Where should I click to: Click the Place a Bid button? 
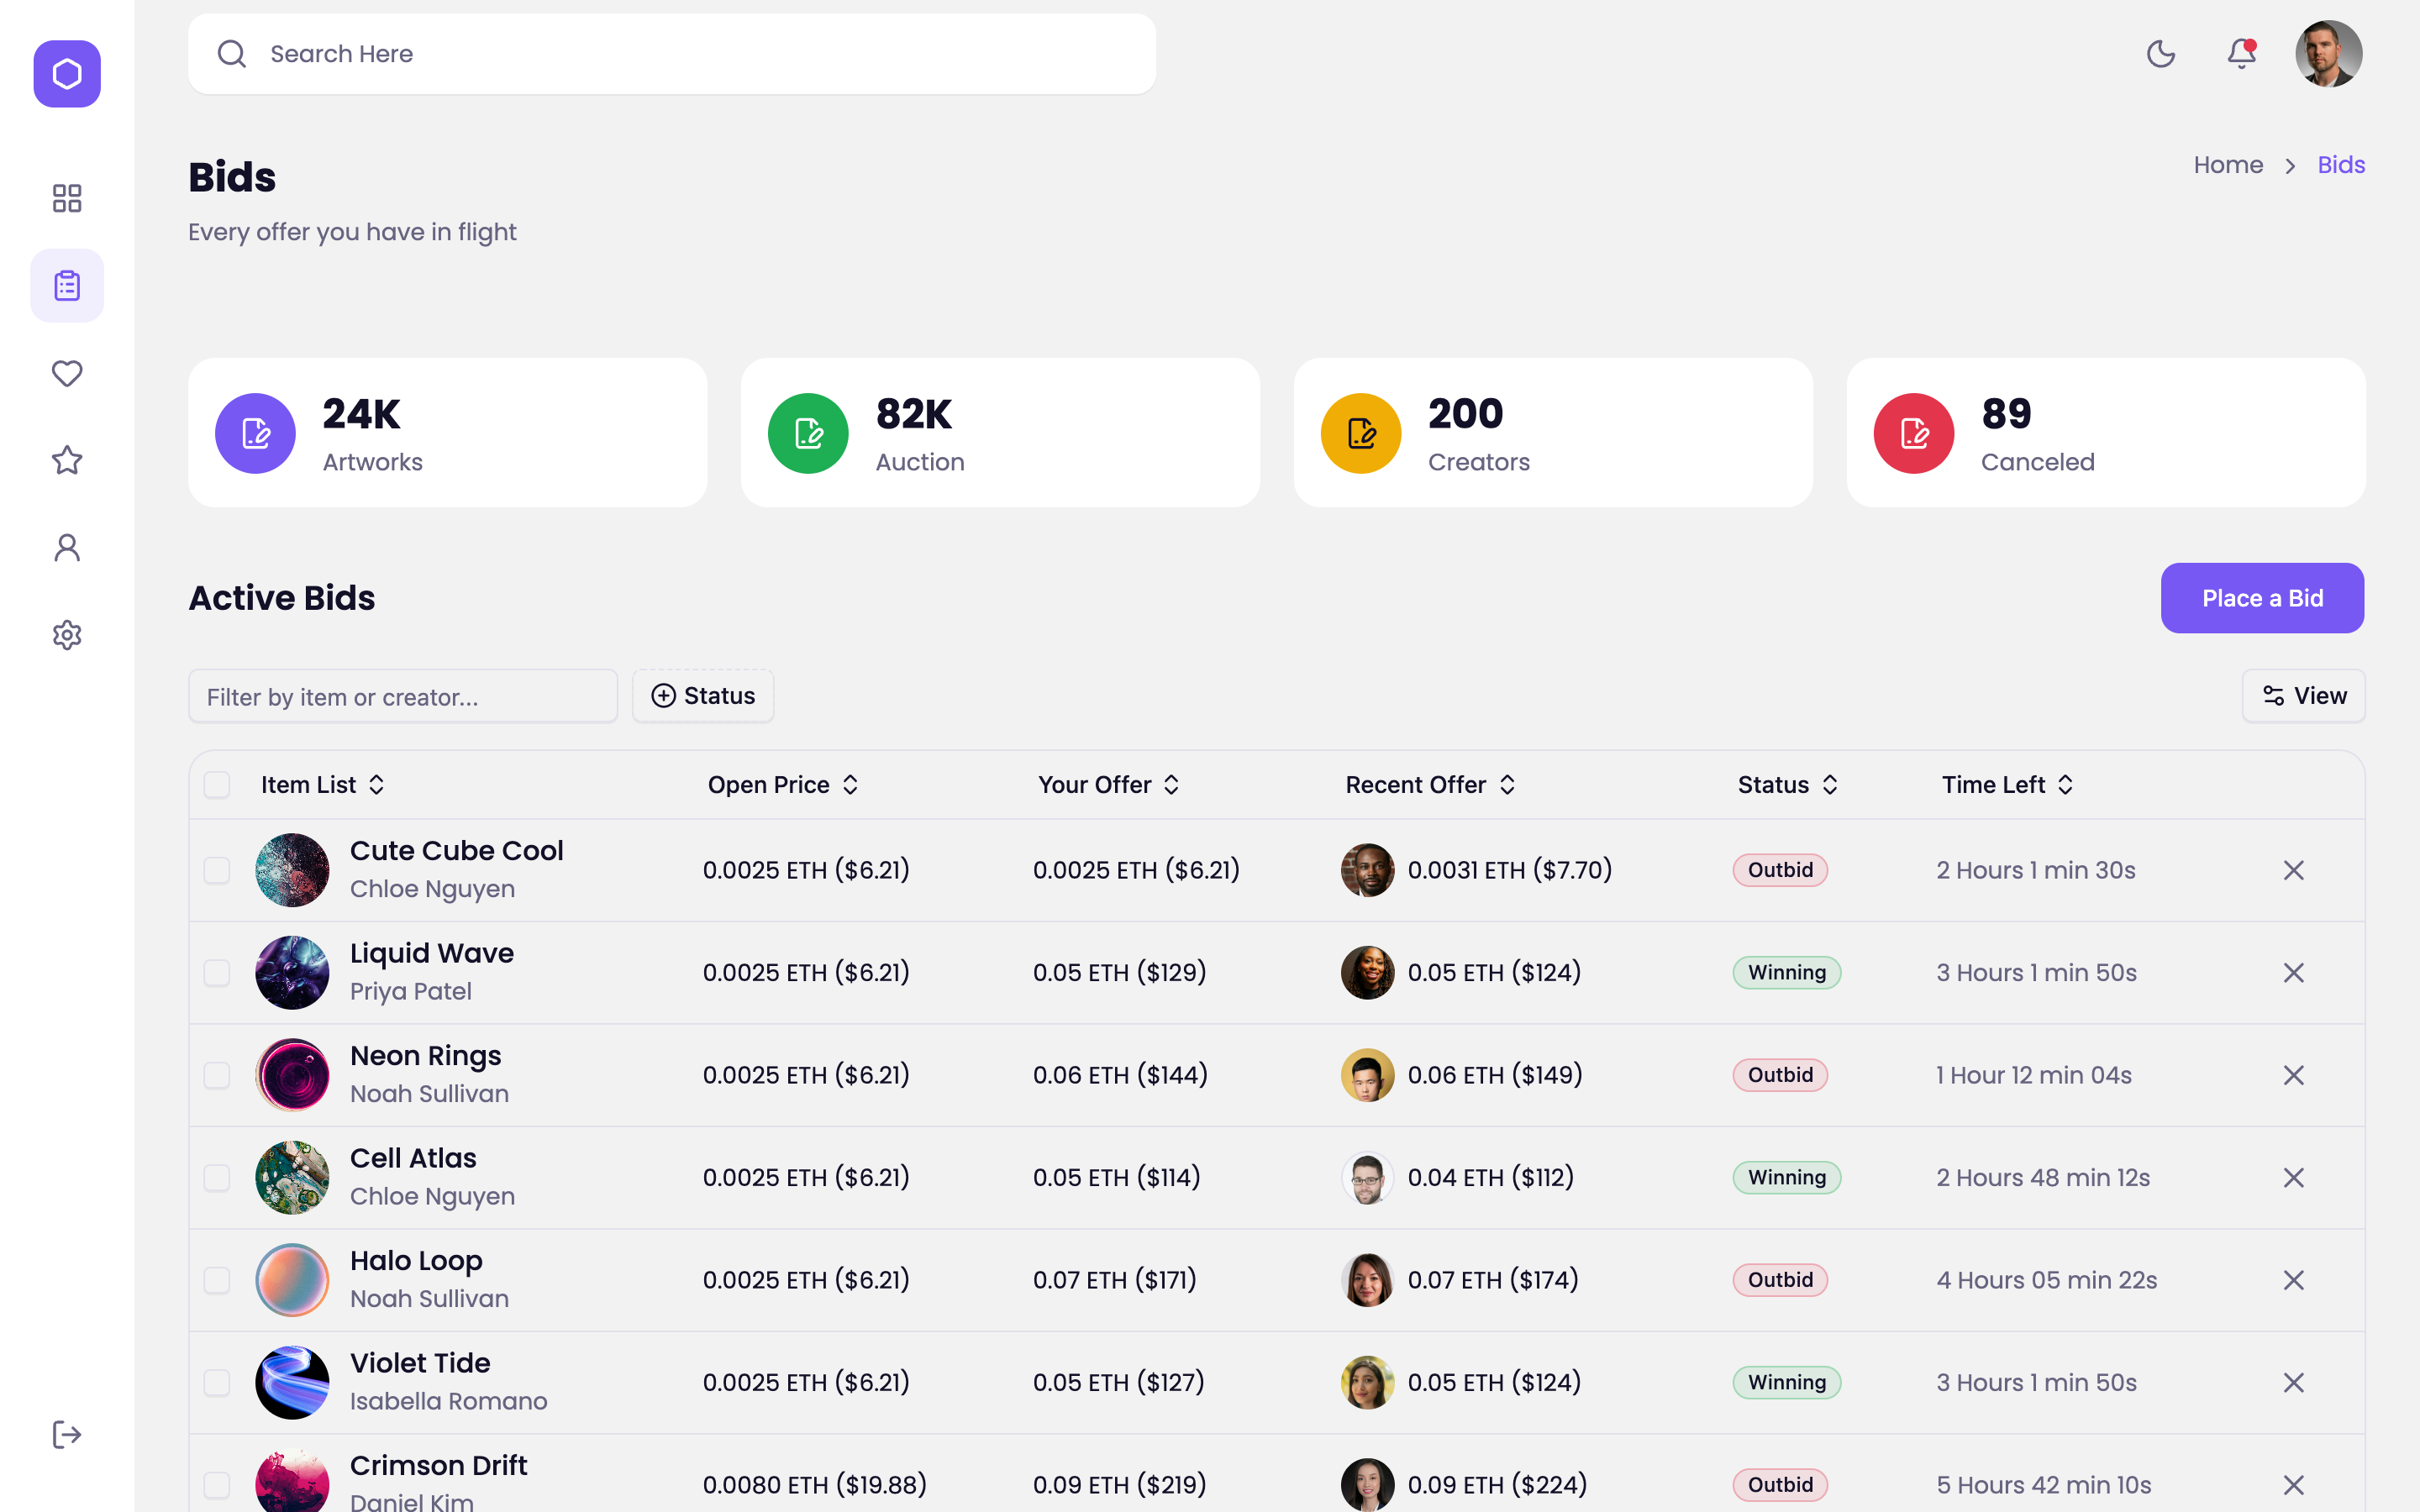[x=2262, y=598]
